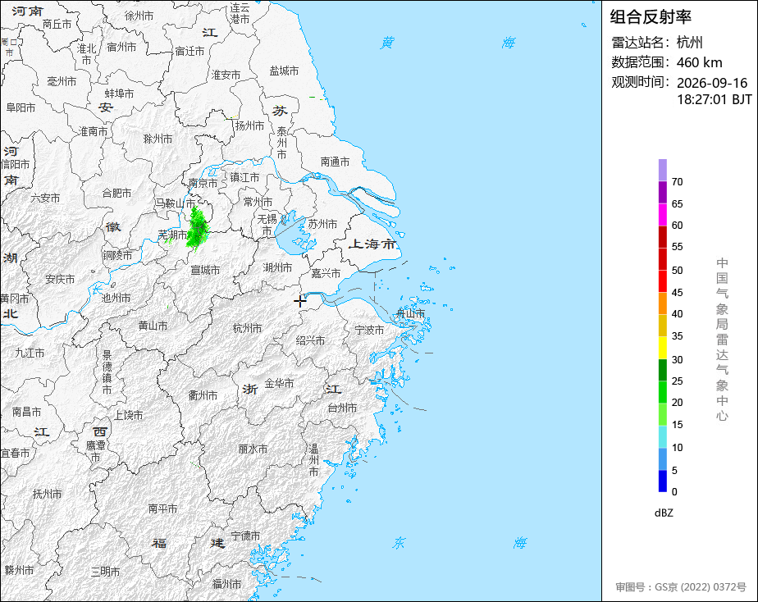
Task: Select the 60 dBZ magenta legend swatch
Action: pos(662,215)
